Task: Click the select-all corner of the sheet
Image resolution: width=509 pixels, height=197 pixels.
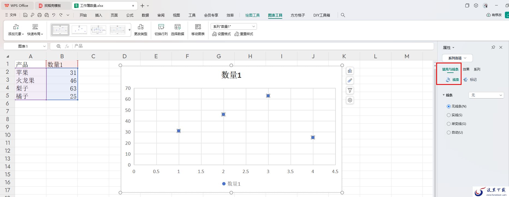Action: pyautogui.click(x=8, y=56)
